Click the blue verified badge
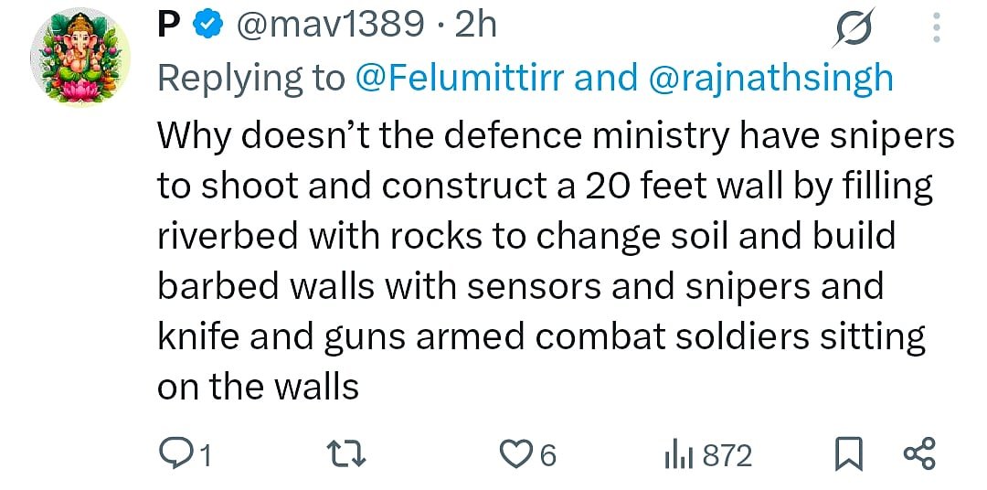 tap(209, 27)
